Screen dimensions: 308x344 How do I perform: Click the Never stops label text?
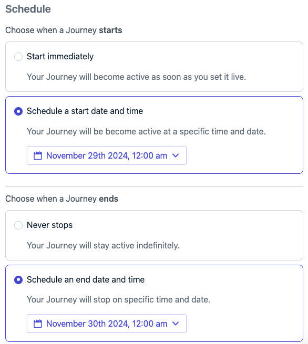point(49,225)
